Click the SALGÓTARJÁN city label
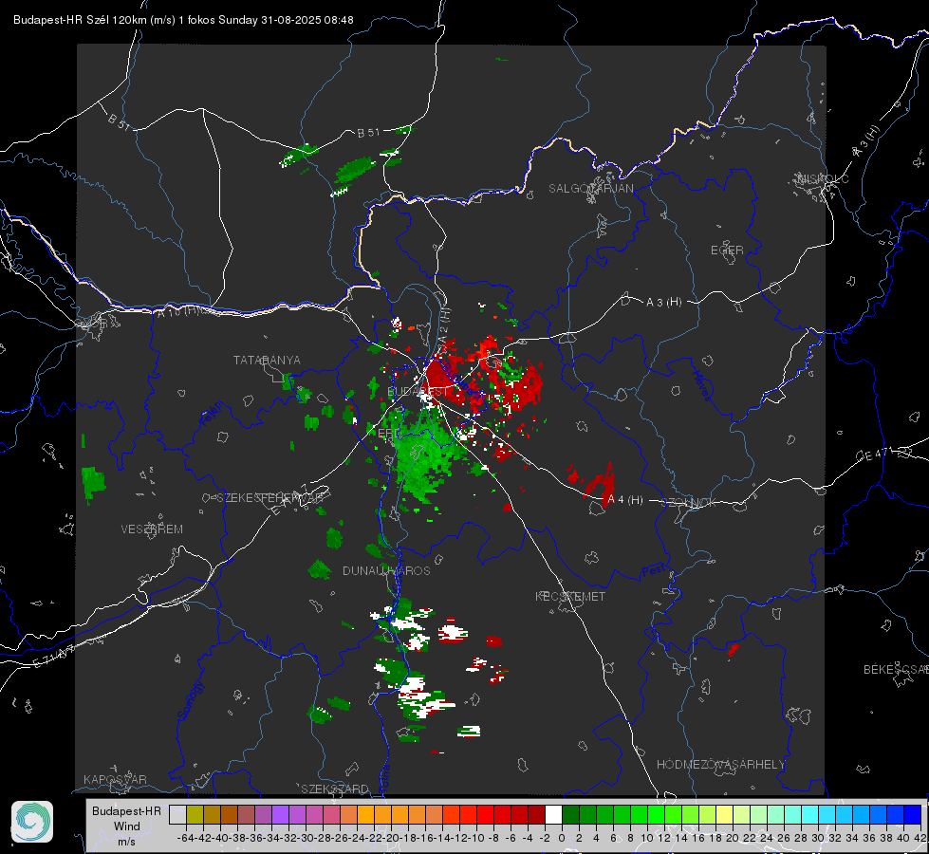Viewport: 929px width, 854px height. pos(590,189)
